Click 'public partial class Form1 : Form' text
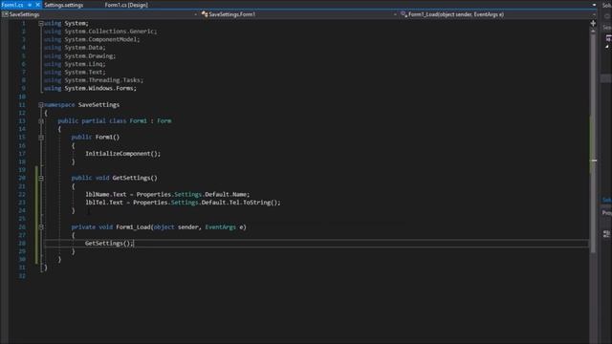 point(115,121)
